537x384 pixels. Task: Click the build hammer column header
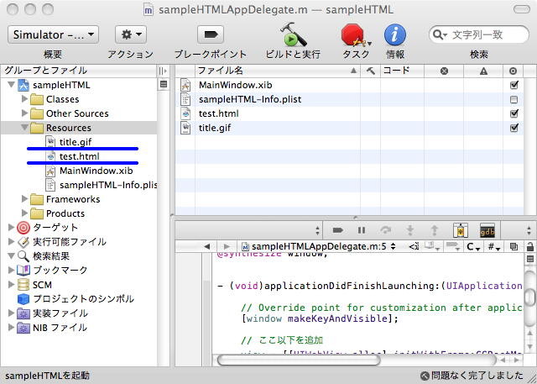tap(370, 71)
